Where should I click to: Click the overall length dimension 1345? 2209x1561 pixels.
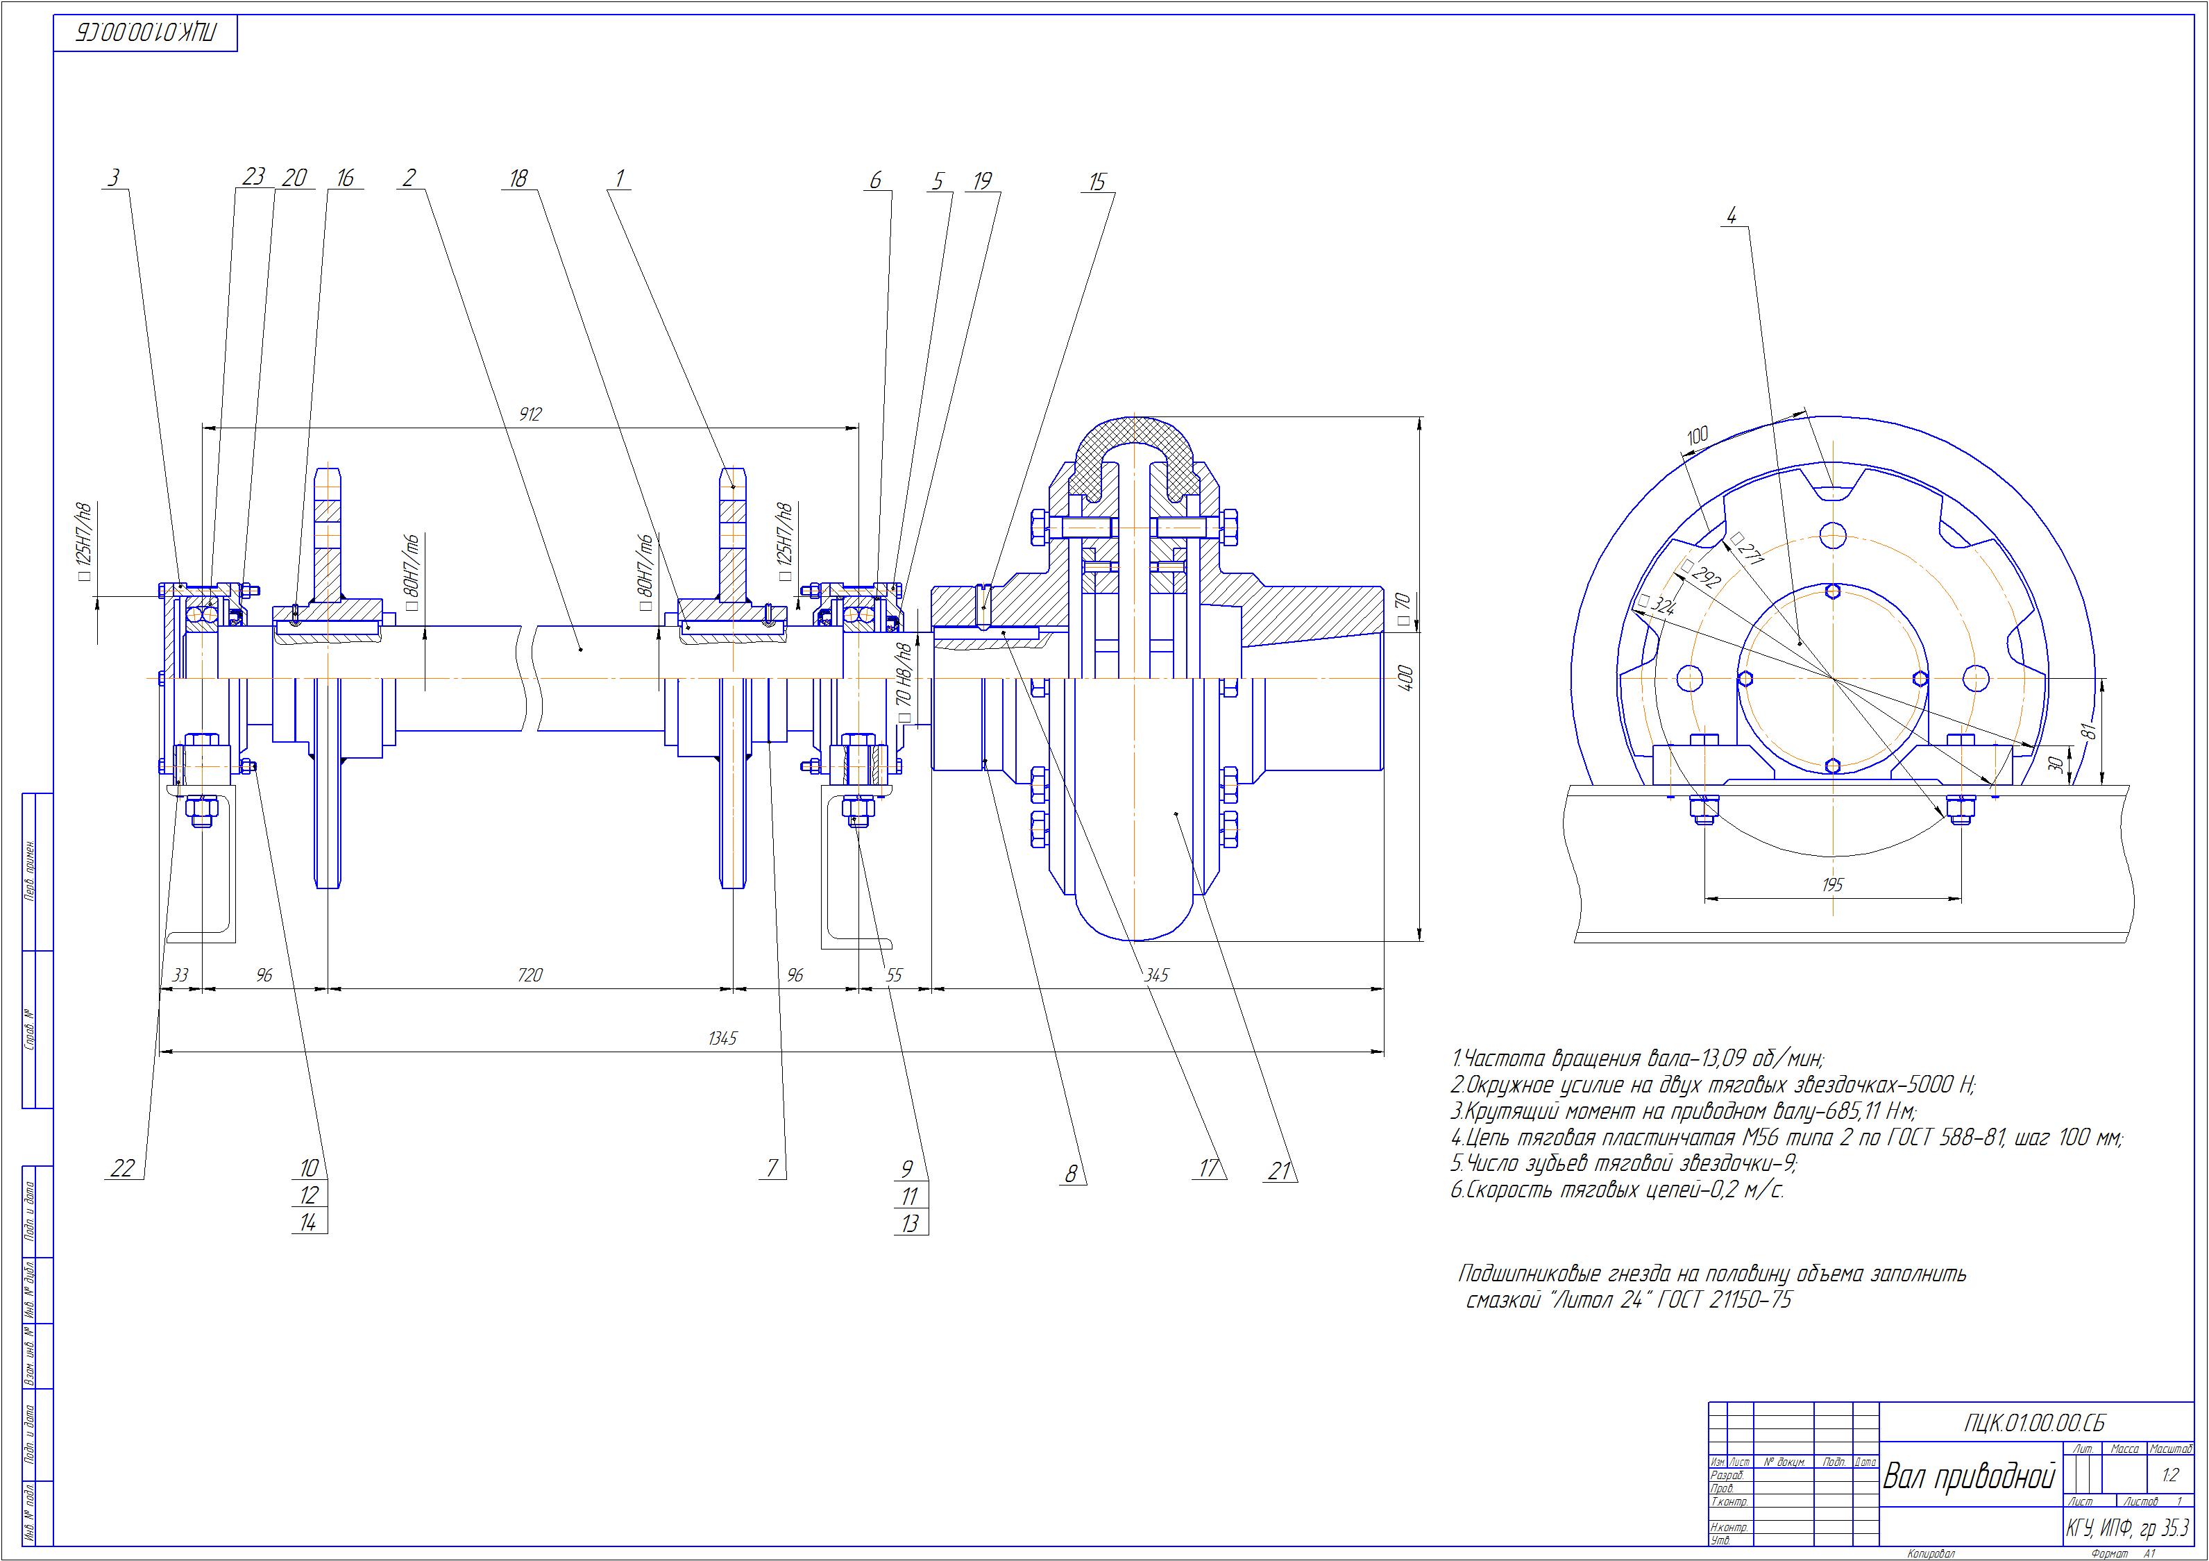click(x=722, y=1039)
